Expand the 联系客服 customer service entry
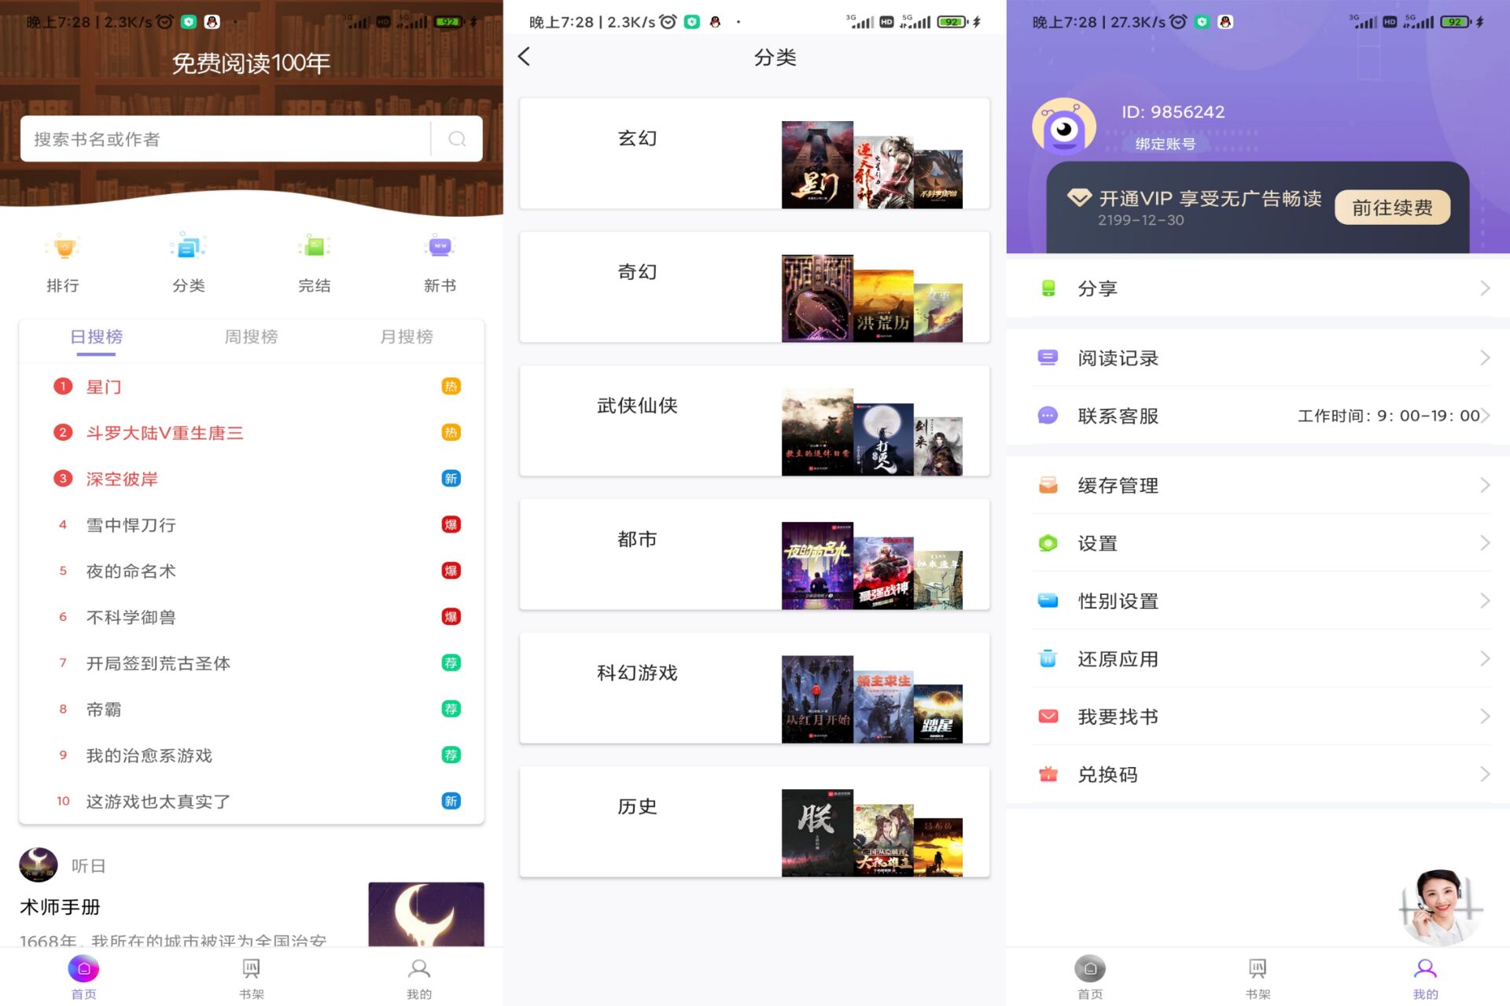 1485,416
